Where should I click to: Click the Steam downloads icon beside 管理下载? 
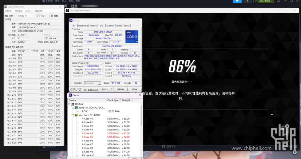(x=164, y=146)
